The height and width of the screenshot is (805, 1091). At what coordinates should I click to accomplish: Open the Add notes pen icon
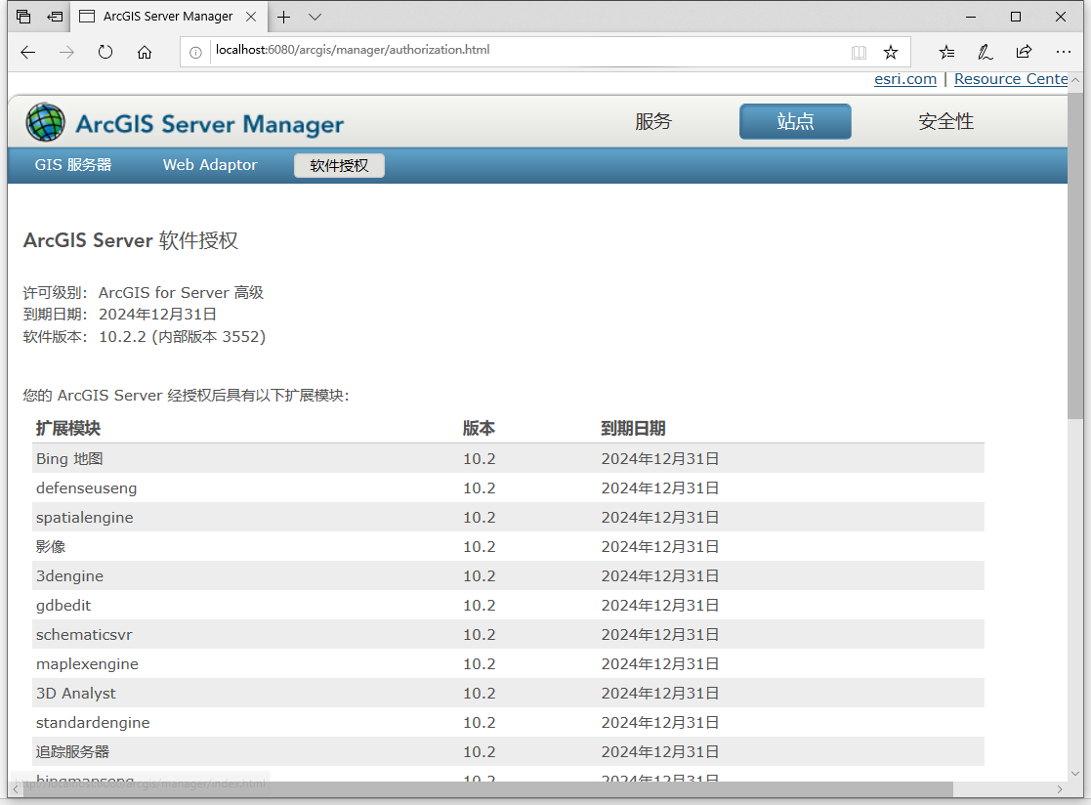986,52
